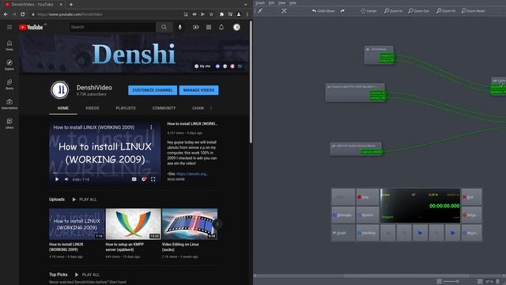Open the YouTube hamburger guide menu
This screenshot has width=506, height=285.
pos(9,27)
